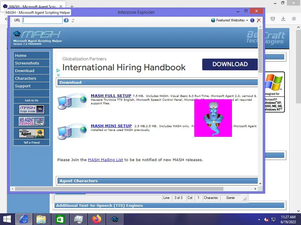Click the Firefox Pocket save icon
The height and width of the screenshot is (225, 301).
tap(273, 19)
